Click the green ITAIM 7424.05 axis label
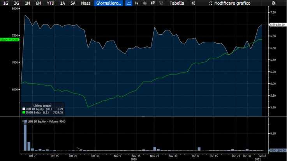The image size is (287, 161). pos(9,40)
